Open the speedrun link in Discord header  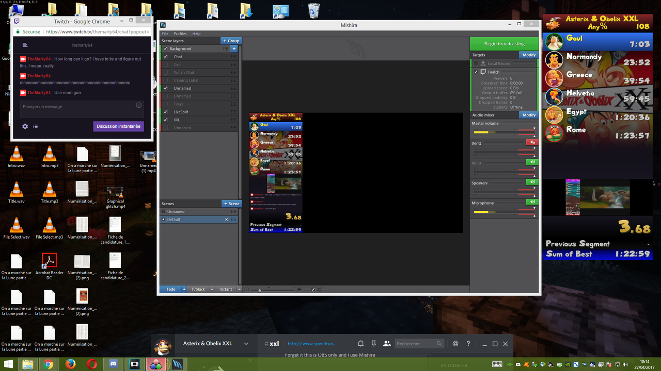[312, 344]
